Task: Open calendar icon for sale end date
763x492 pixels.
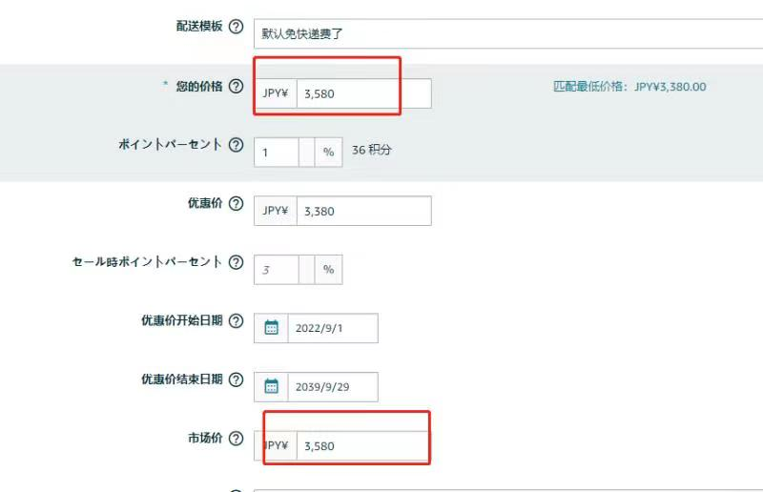Action: (271, 387)
